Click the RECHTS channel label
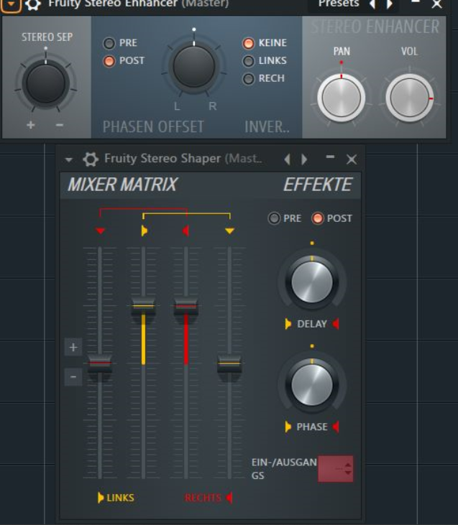Screen dimensions: 458x525 tap(203, 498)
